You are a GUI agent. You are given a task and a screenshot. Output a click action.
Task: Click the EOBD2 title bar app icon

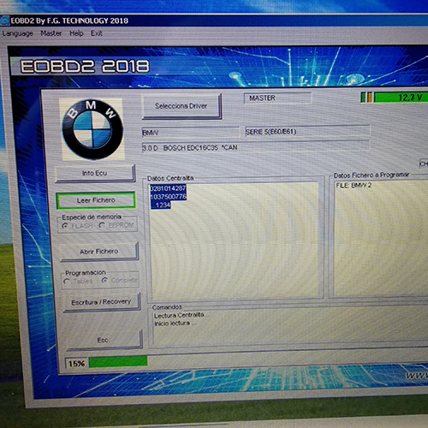tap(5, 21)
